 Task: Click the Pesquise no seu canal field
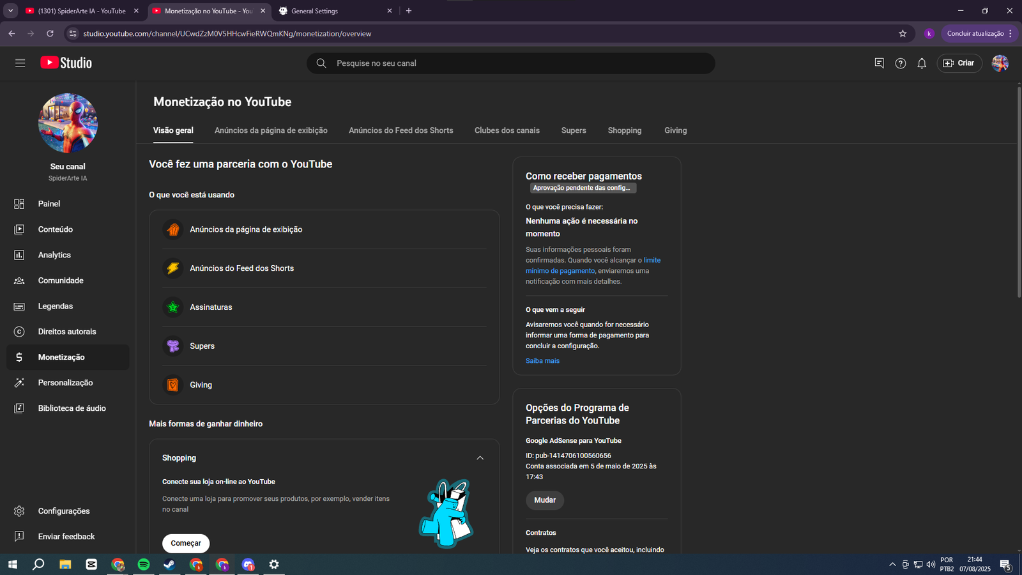[511, 63]
